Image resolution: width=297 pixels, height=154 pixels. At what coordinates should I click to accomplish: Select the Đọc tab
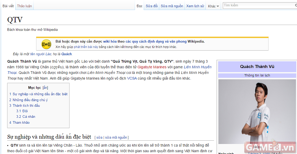click(x=140, y=6)
